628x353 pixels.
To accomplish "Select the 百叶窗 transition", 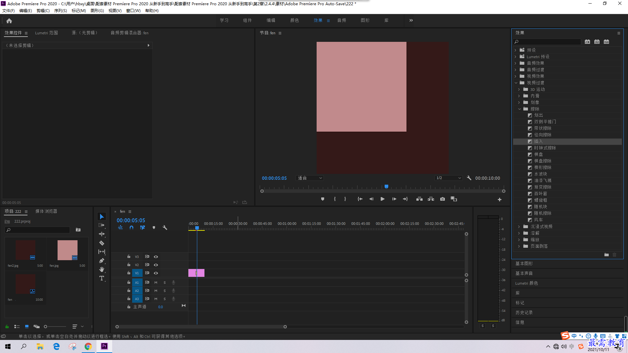I will 540,194.
